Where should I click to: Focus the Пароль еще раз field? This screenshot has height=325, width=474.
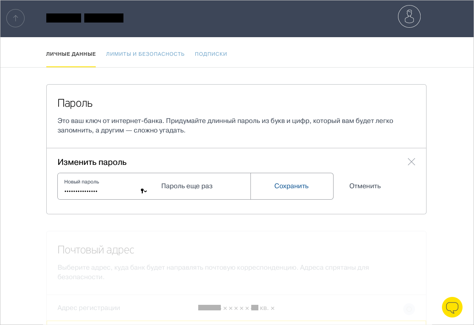pos(202,186)
